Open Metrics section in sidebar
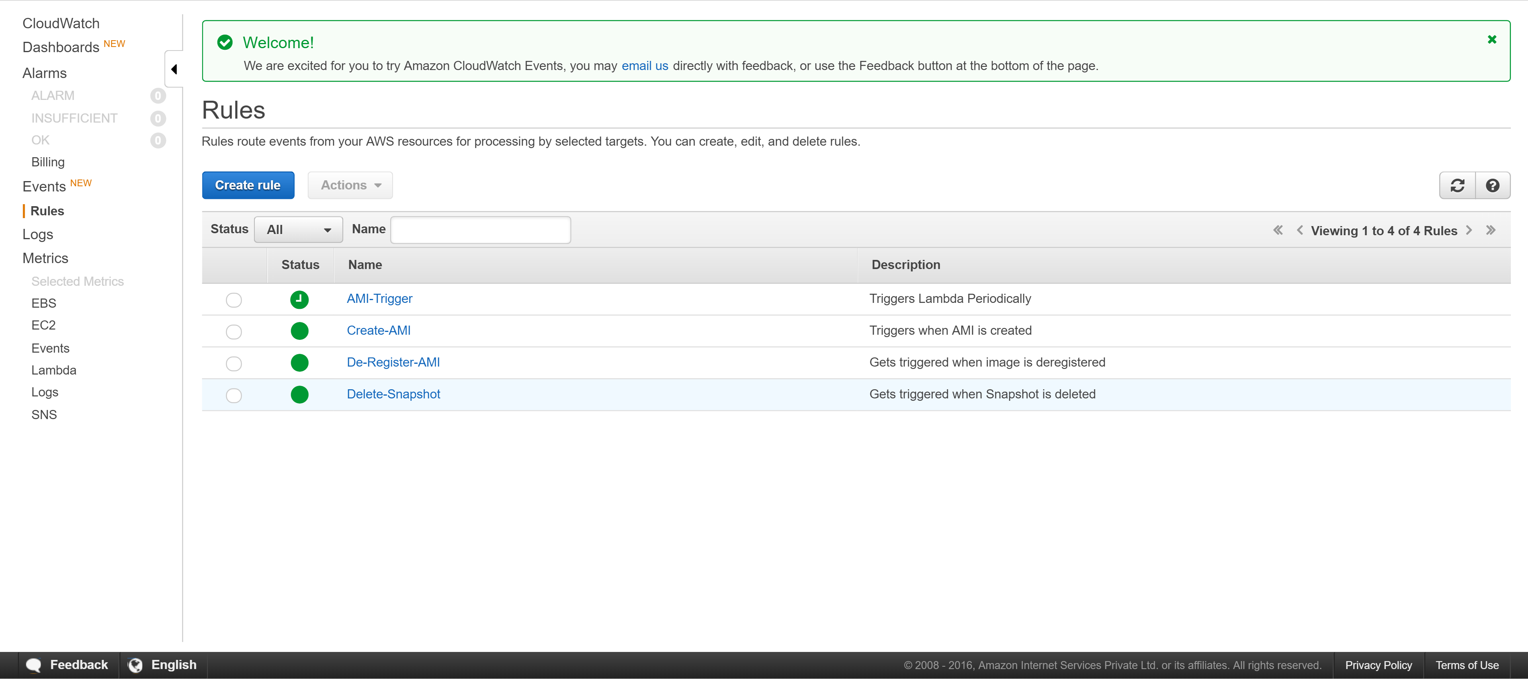The width and height of the screenshot is (1528, 679). tap(45, 259)
